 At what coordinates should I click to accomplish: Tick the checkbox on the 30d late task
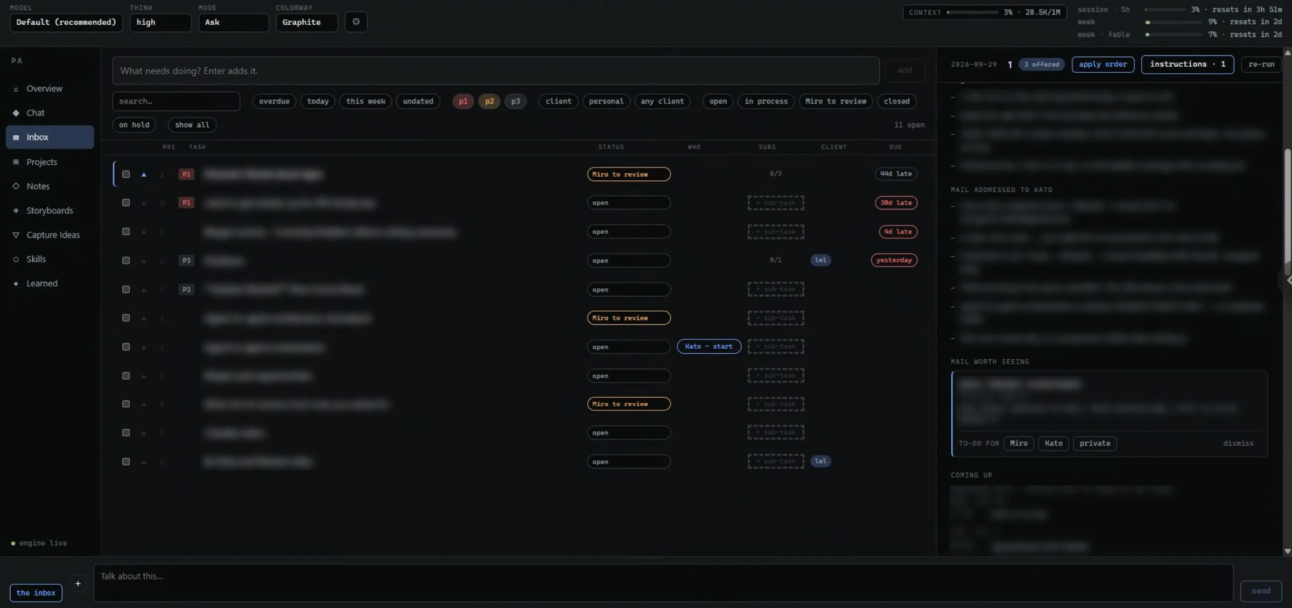(126, 202)
